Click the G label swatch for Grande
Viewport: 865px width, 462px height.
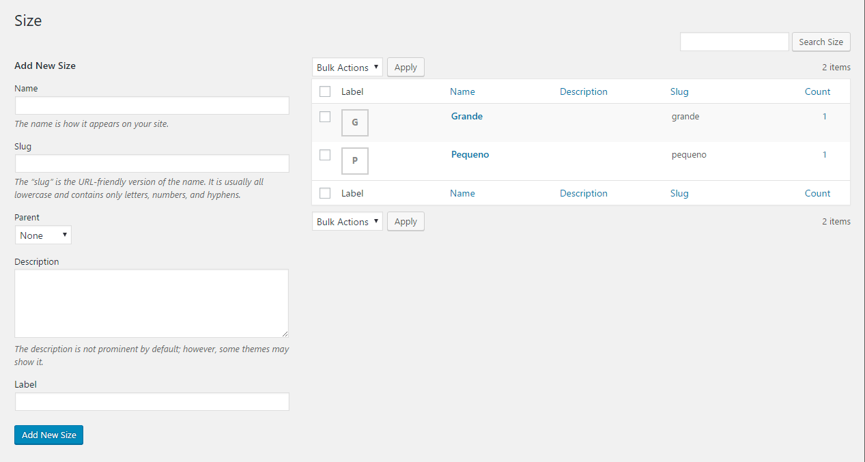pyautogui.click(x=354, y=123)
